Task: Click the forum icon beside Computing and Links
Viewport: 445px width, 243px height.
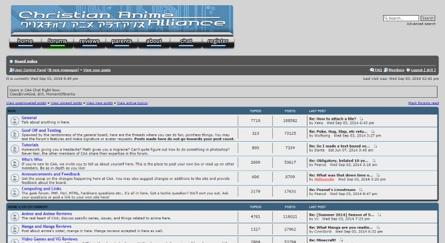Action: [15, 193]
